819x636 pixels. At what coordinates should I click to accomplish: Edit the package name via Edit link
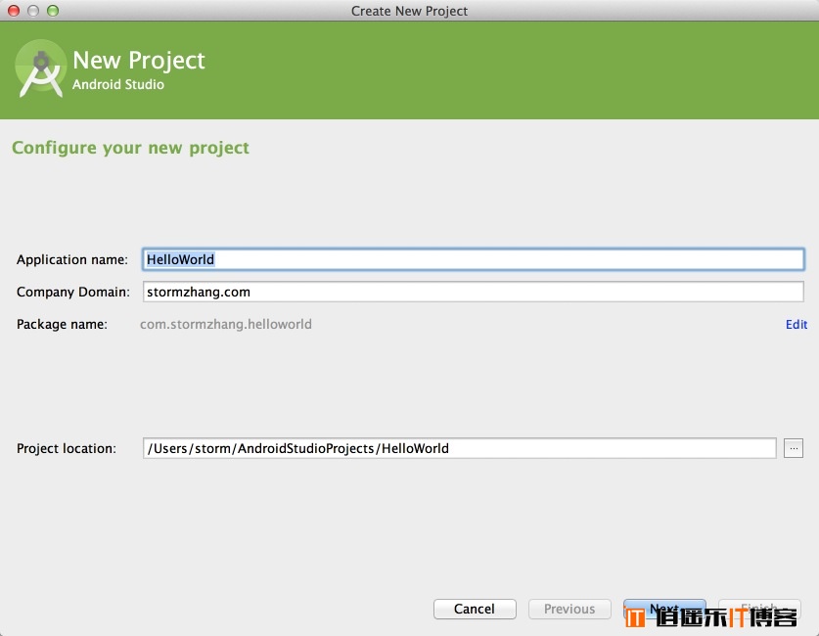[796, 324]
